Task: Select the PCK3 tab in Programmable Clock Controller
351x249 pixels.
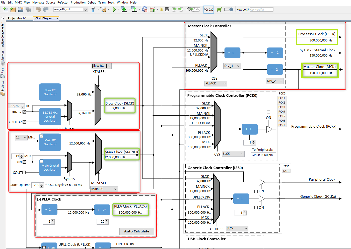Action: (282, 107)
